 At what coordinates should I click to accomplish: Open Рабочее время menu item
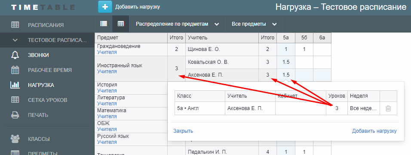[x=50, y=70]
